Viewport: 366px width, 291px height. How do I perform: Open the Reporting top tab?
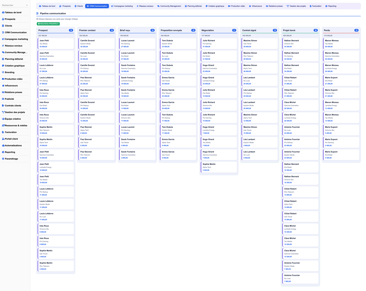point(331,6)
